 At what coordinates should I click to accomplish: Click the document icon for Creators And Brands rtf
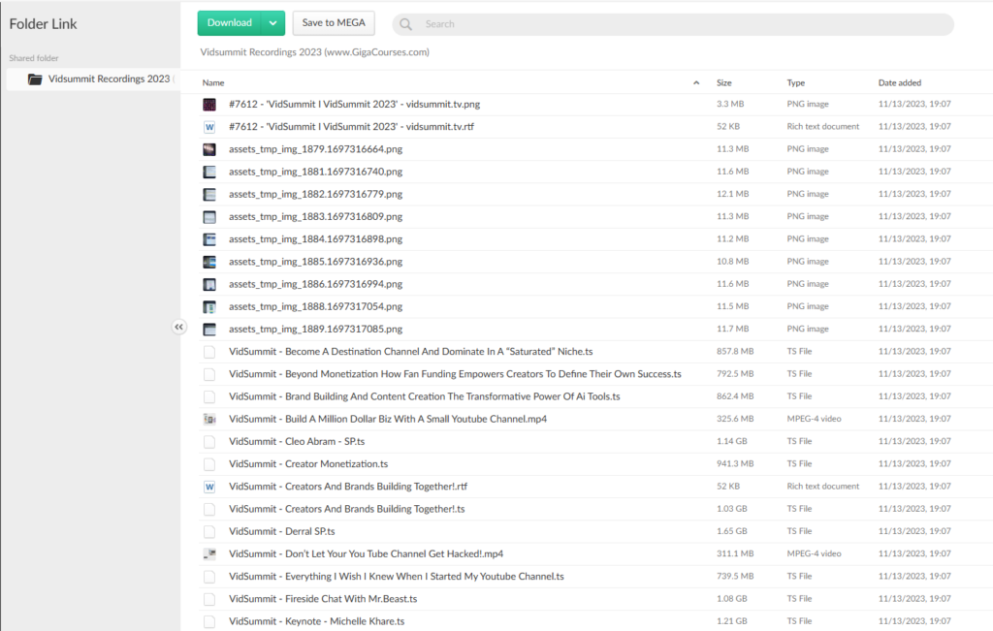tap(209, 487)
